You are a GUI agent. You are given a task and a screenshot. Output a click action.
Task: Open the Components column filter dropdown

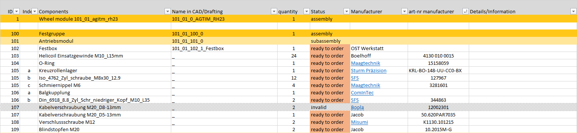click(x=168, y=11)
